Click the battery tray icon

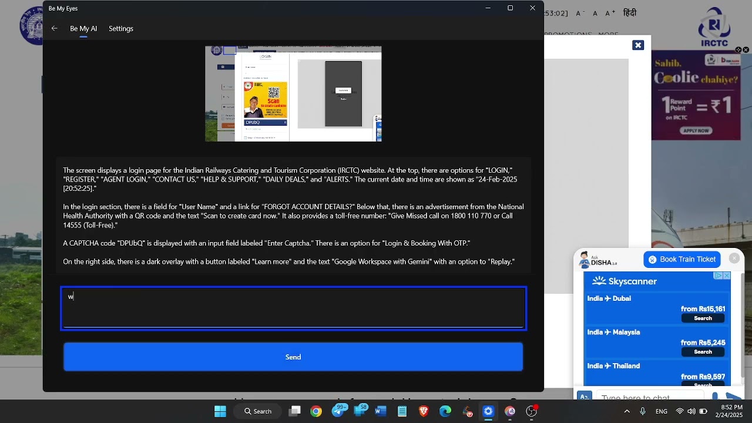click(703, 411)
